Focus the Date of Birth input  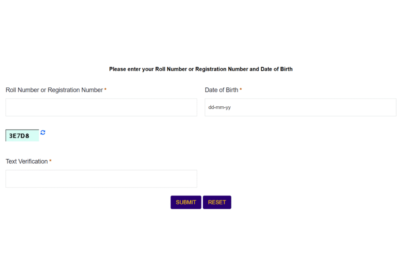point(300,107)
